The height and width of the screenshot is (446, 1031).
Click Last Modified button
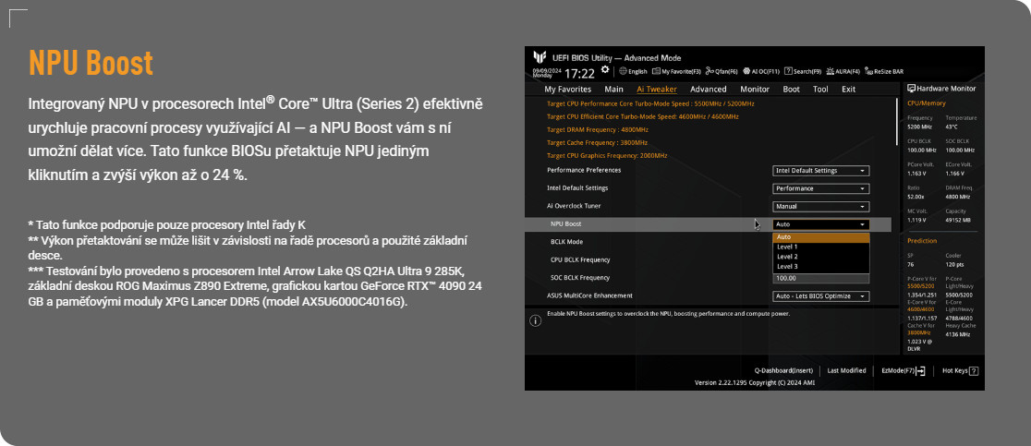coord(846,370)
